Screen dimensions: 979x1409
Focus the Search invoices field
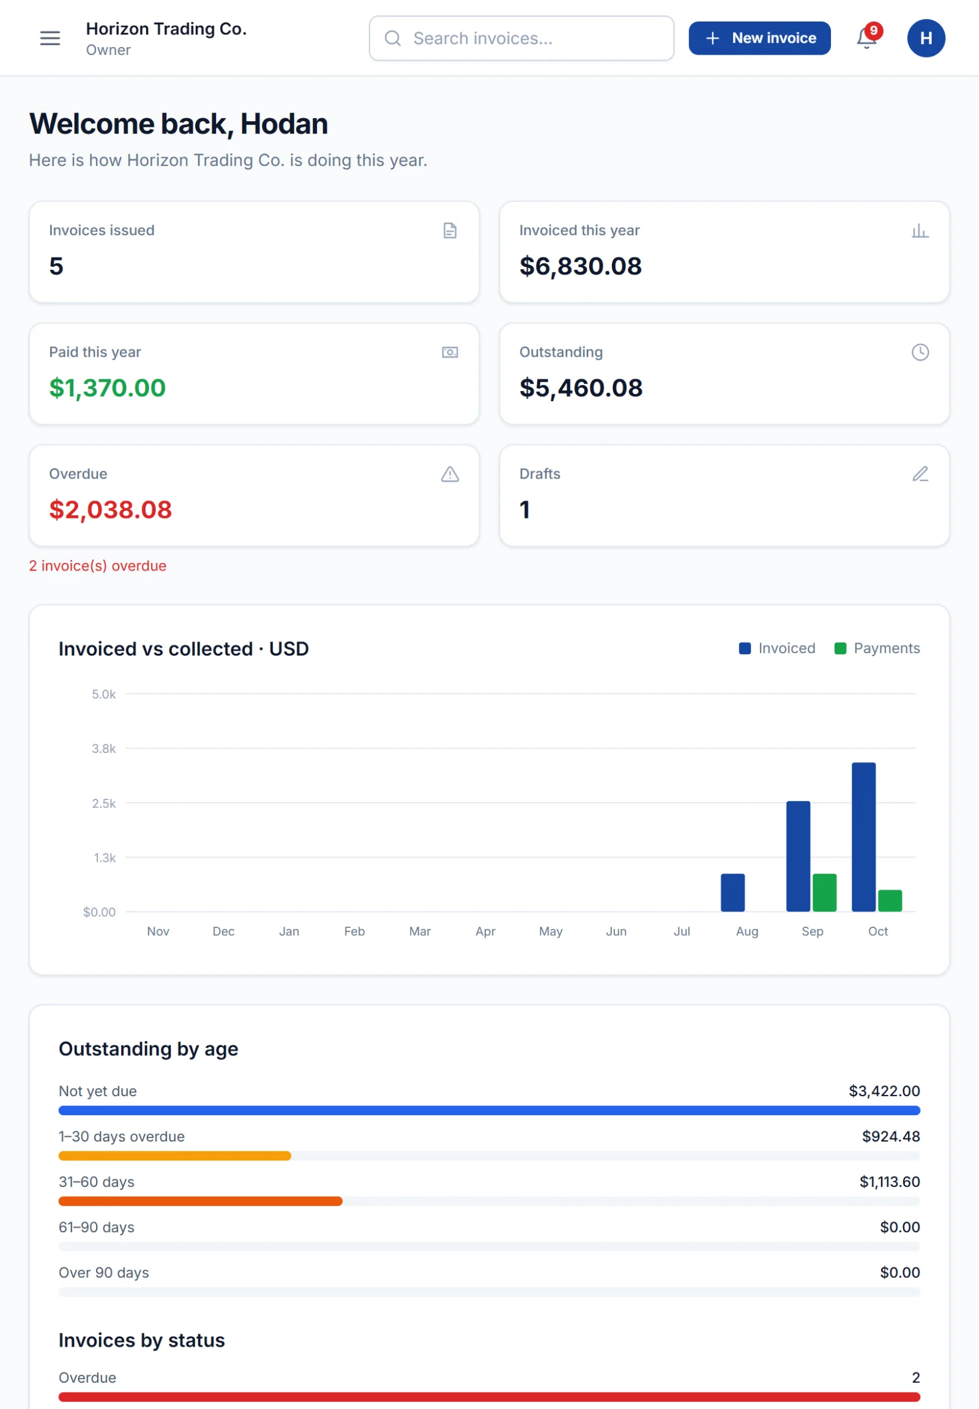pyautogui.click(x=521, y=38)
